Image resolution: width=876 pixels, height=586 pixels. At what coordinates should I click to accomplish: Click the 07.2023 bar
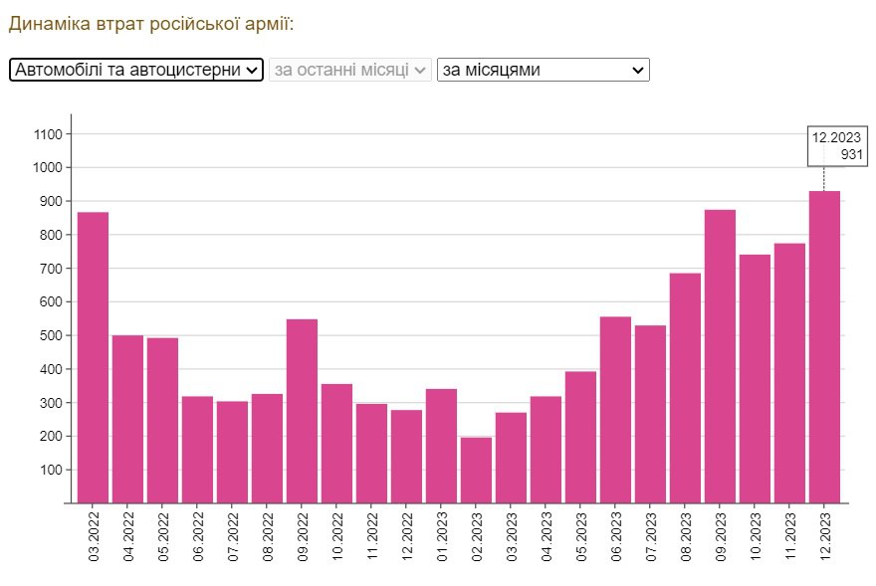650,414
